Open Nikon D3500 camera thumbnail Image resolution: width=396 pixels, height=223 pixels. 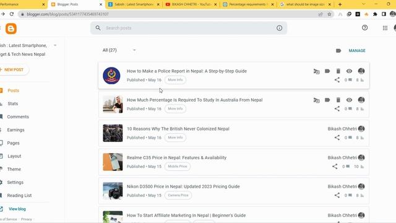click(113, 191)
